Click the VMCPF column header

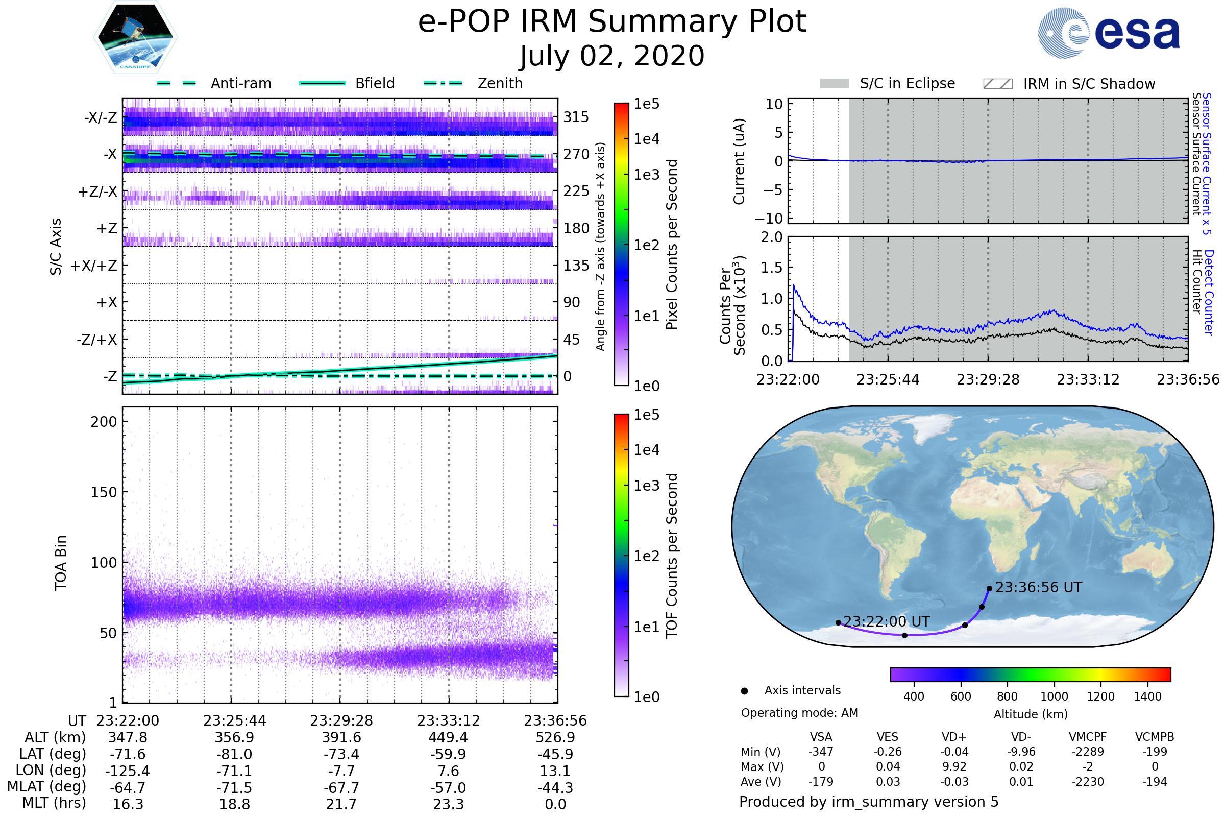1088,737
